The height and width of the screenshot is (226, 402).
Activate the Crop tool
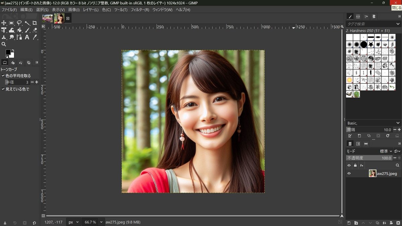point(35,23)
